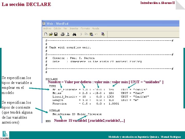Click the Undo arrow icon
This screenshot has width=185, height=139.
click(x=96, y=34)
